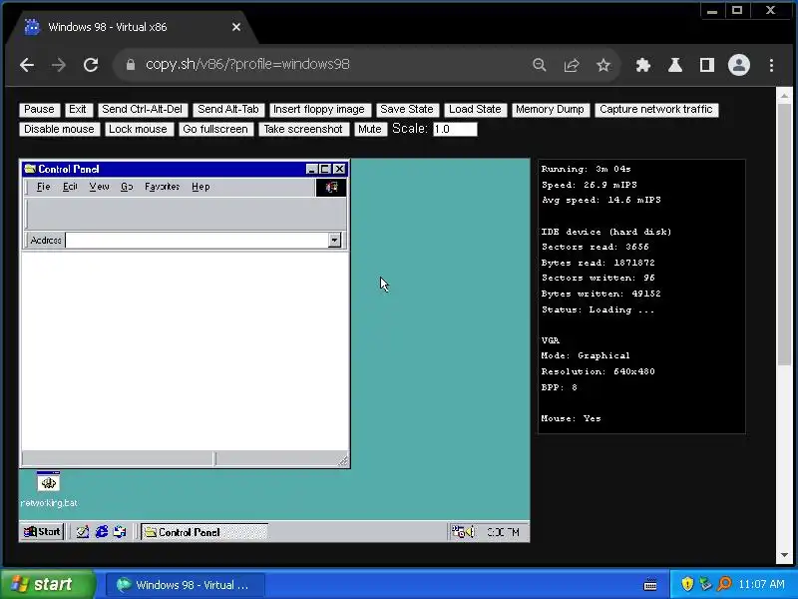Viewport: 798px width, 599px height.
Task: Click the Control Panel Address field
Action: pos(197,240)
